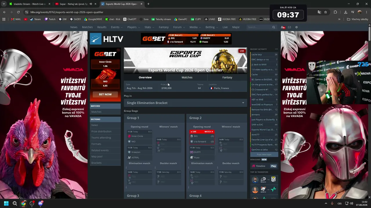The height and width of the screenshot is (208, 371).
Task: Open the Twitch bookmark
Action: pyautogui.click(x=50, y=19)
